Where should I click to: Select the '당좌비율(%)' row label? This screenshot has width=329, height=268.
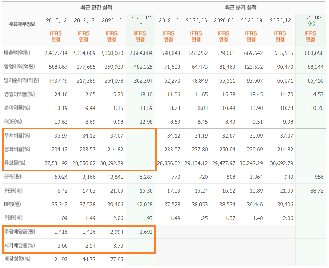tap(17, 149)
